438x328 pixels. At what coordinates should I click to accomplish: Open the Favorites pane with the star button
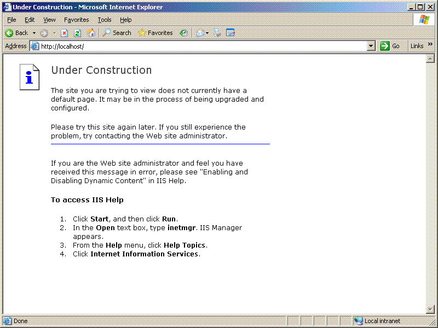click(x=155, y=33)
